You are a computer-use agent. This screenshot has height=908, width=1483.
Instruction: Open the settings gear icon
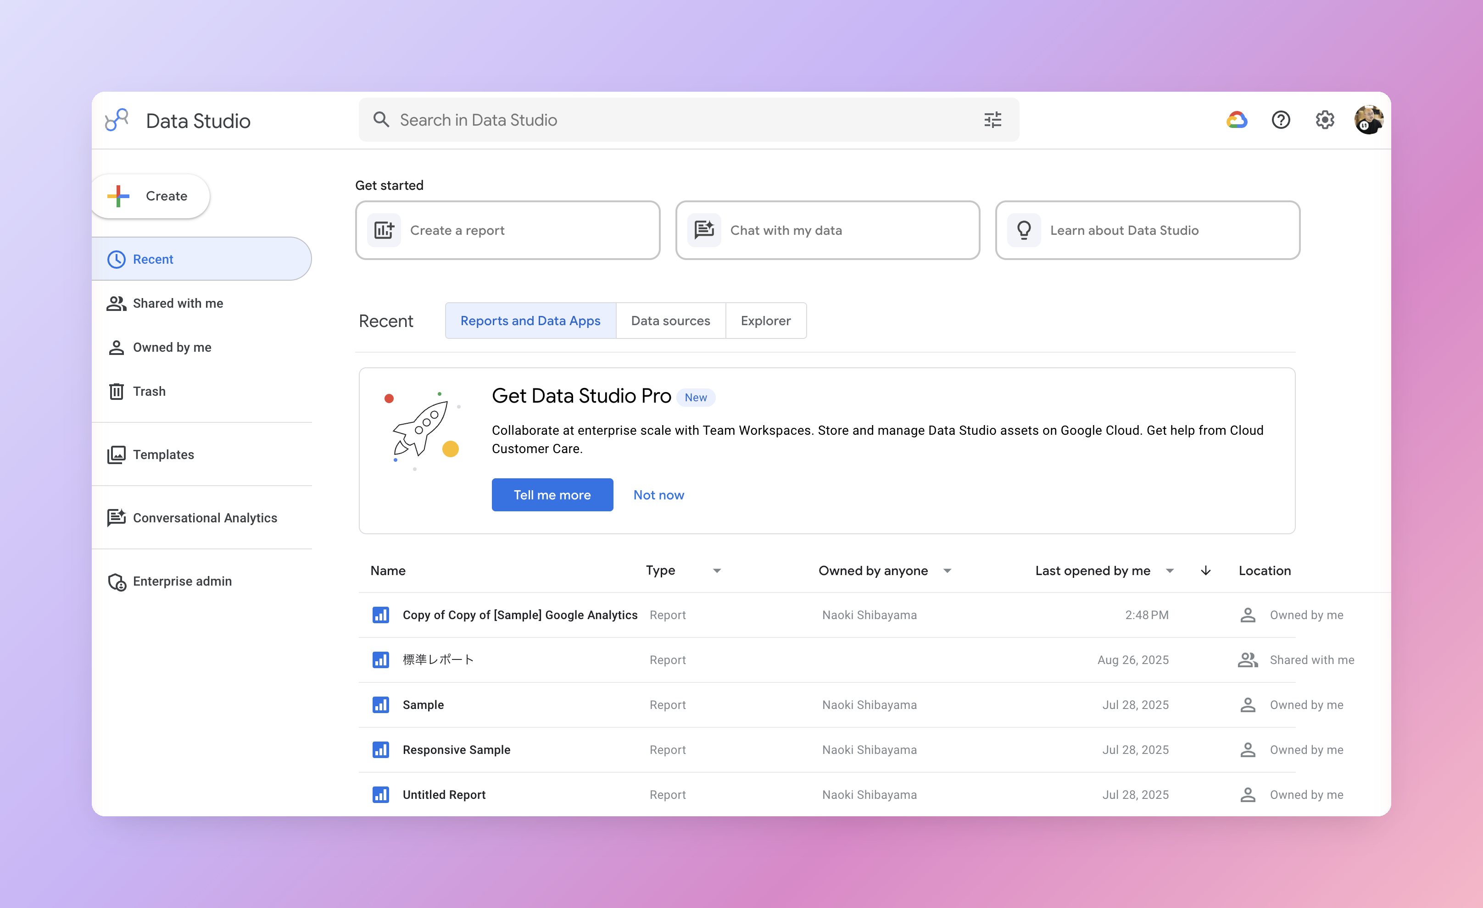(1325, 120)
